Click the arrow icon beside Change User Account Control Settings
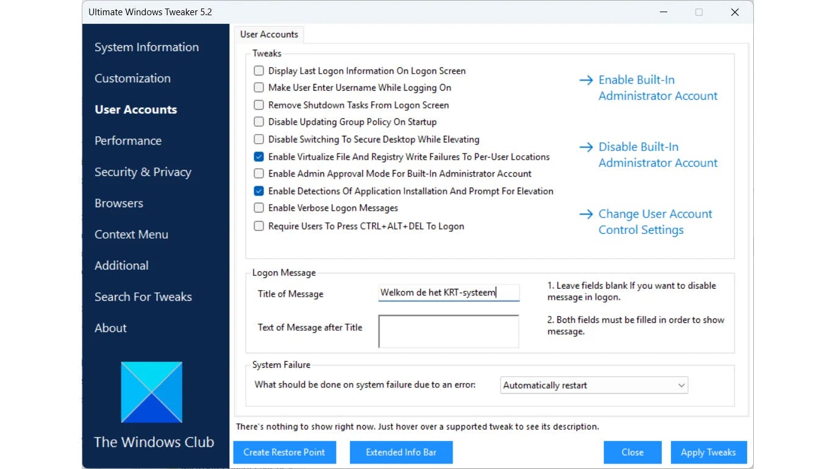 pos(586,214)
